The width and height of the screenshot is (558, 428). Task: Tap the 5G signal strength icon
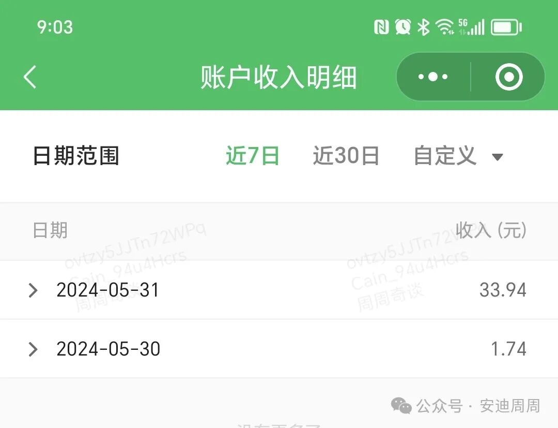tap(472, 27)
